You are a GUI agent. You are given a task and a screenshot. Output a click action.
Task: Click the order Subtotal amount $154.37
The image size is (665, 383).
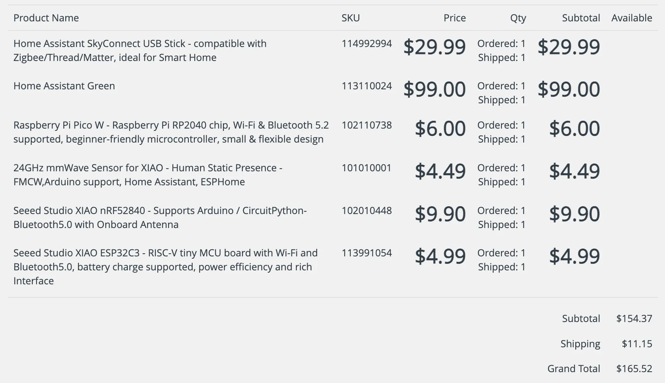coord(634,319)
